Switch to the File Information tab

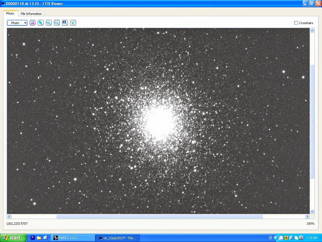[x=31, y=13]
